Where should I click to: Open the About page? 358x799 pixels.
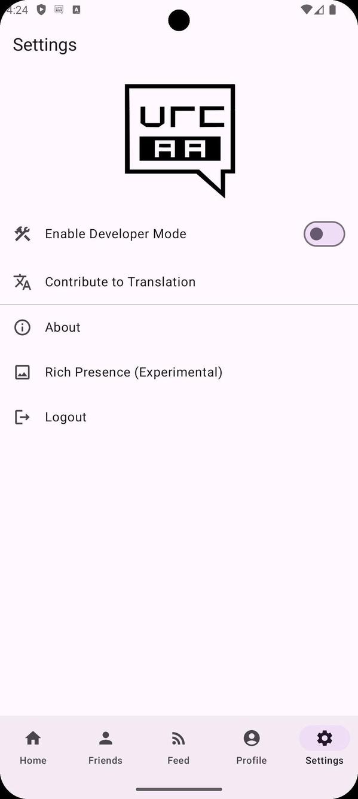point(62,327)
